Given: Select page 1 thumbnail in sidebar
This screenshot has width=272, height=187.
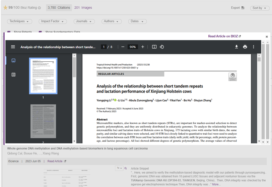Looking at the screenshot, I should [43, 76].
